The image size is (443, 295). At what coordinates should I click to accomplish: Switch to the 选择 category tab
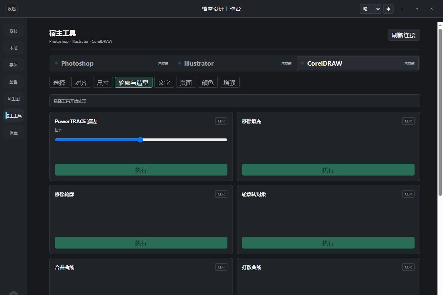tap(59, 83)
